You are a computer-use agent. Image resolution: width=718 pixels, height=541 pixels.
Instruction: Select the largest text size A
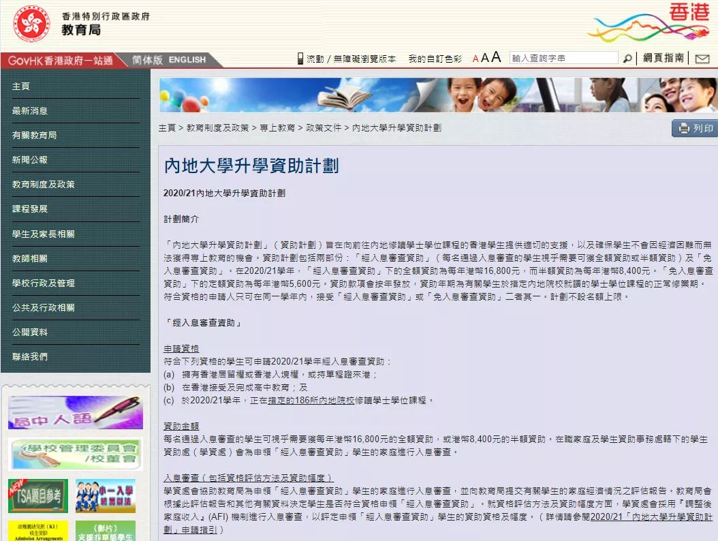(496, 58)
